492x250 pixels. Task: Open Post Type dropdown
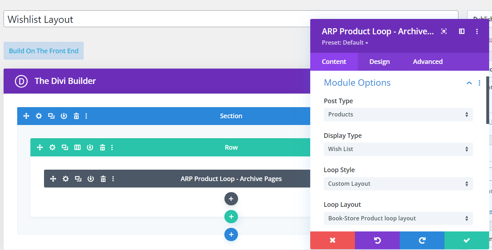[398, 115]
